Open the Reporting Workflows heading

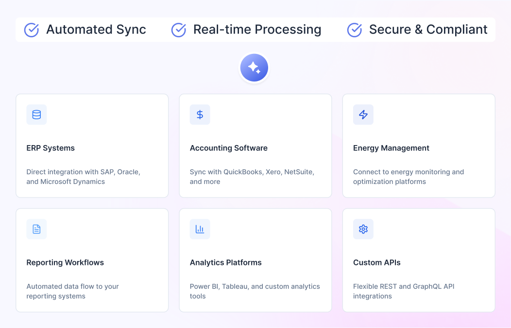coord(65,262)
